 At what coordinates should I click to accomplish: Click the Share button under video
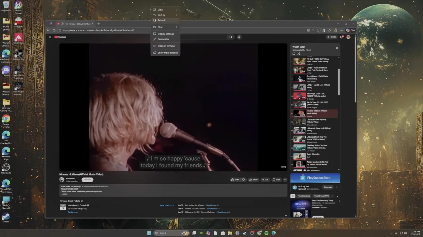[x=253, y=180]
